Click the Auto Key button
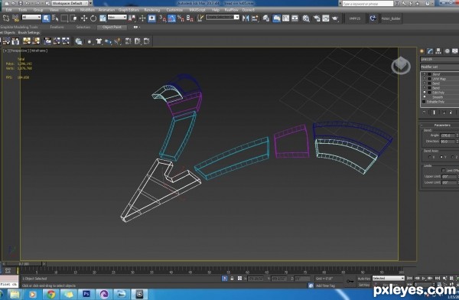 [x=364, y=279]
